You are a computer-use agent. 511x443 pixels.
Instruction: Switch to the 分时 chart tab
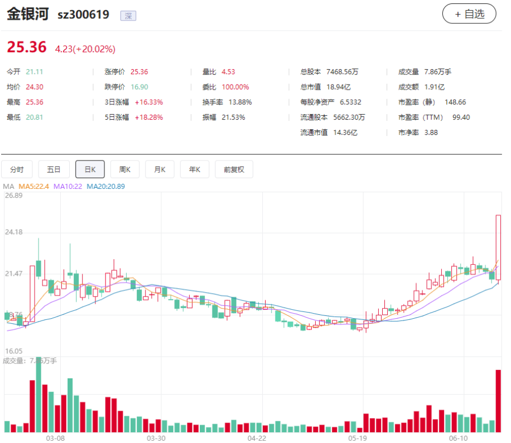17,169
